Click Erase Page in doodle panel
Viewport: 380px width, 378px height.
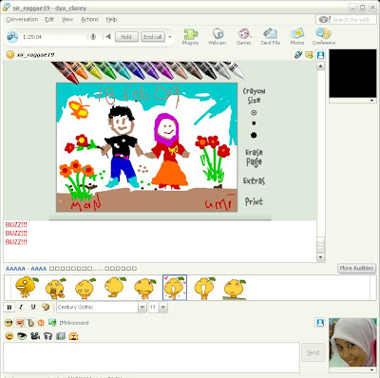[254, 158]
